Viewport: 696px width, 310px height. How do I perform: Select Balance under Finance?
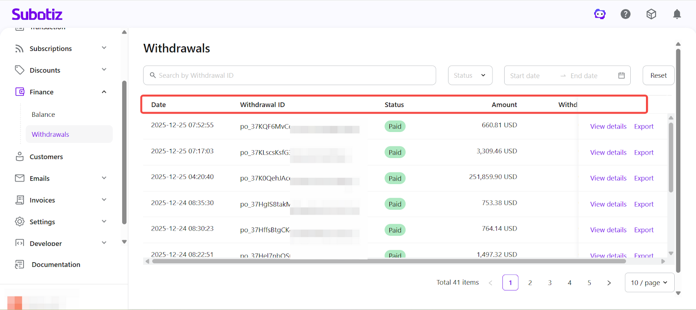[43, 115]
